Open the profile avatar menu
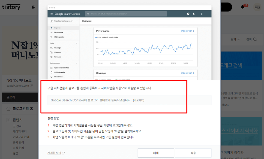The height and width of the screenshot is (159, 264). pyautogui.click(x=257, y=7)
